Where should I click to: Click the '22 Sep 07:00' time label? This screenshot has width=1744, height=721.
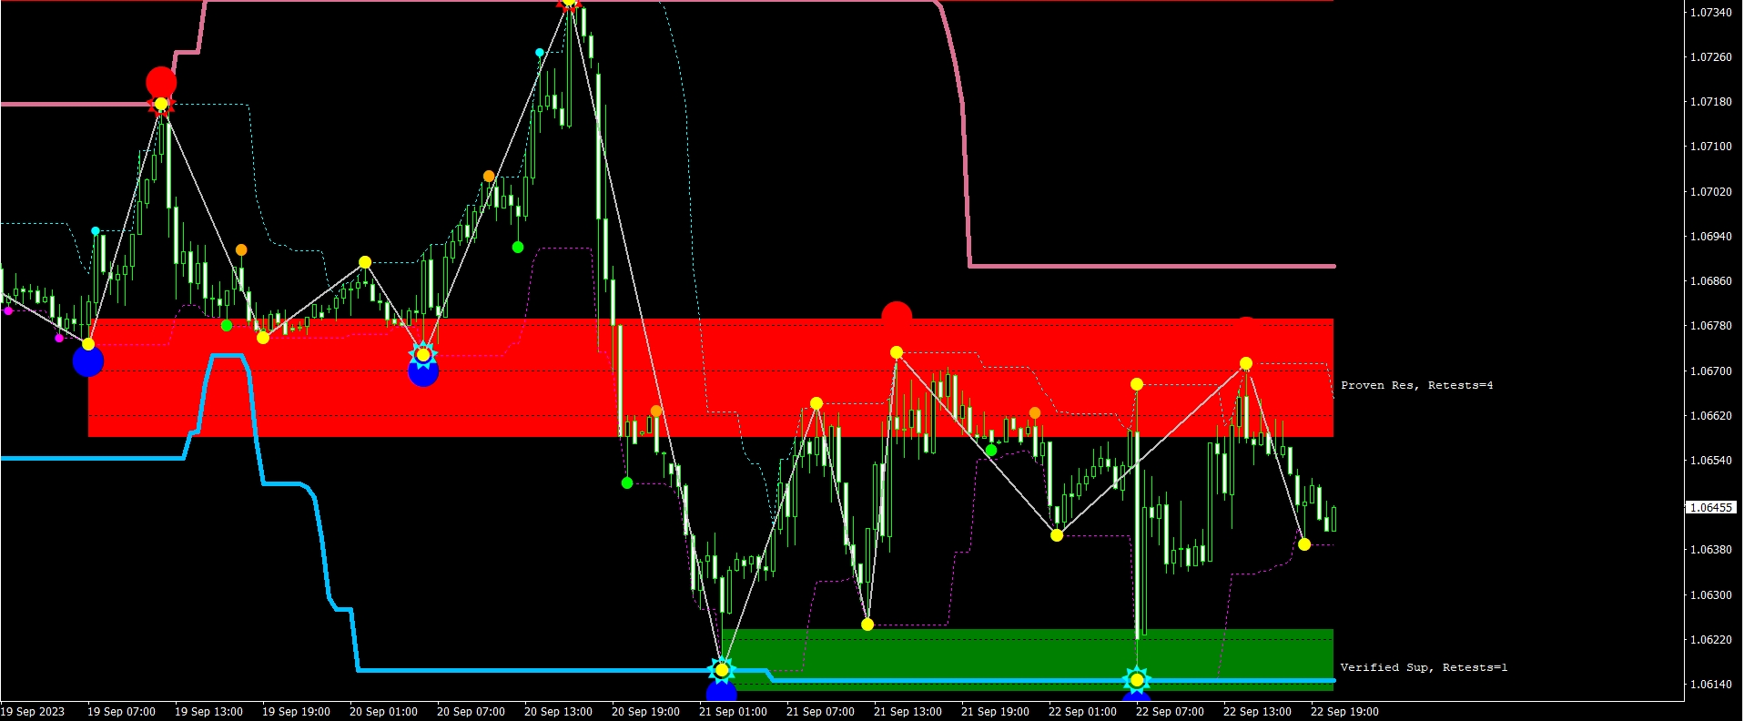[x=1170, y=712]
